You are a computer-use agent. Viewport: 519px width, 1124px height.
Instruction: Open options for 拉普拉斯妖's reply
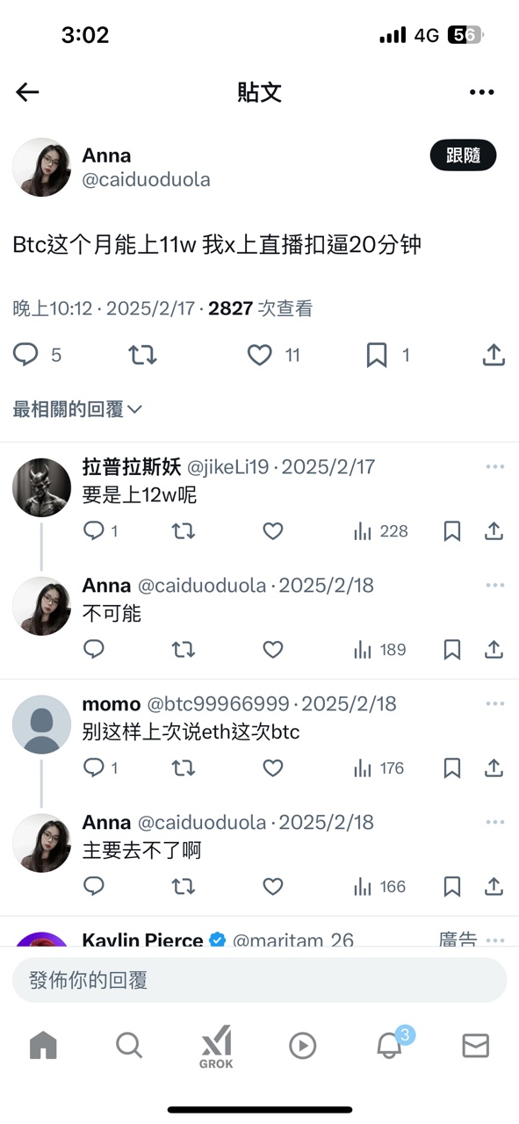[495, 466]
